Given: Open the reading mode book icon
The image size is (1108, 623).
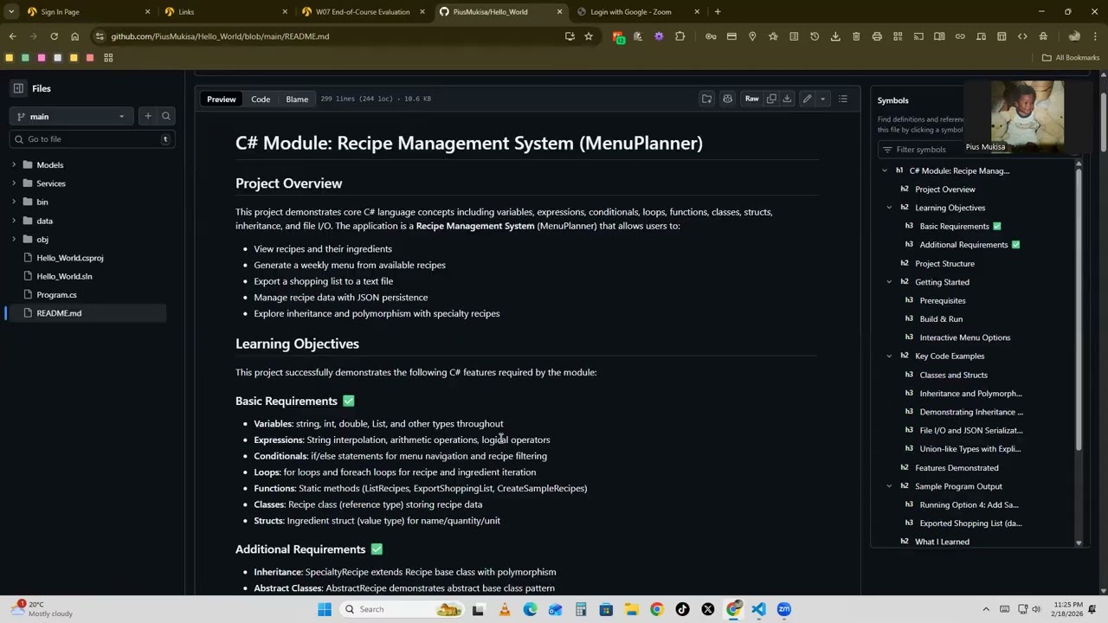Looking at the screenshot, I should pyautogui.click(x=939, y=36).
